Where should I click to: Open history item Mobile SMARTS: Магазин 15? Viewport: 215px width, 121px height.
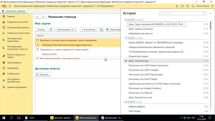pos(157,43)
